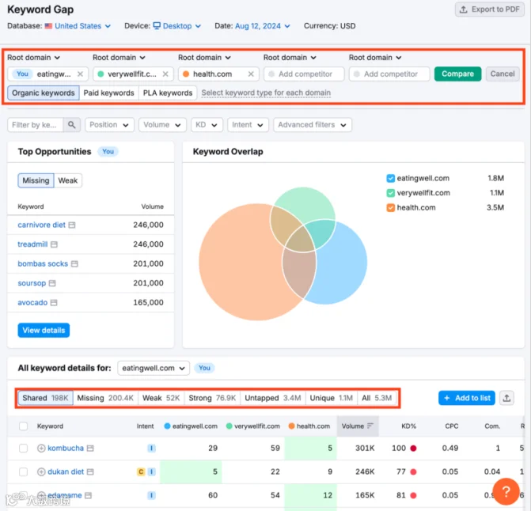531x511 pixels.
Task: Click the blue eatingwell.com dot in table header
Action: [167, 426]
